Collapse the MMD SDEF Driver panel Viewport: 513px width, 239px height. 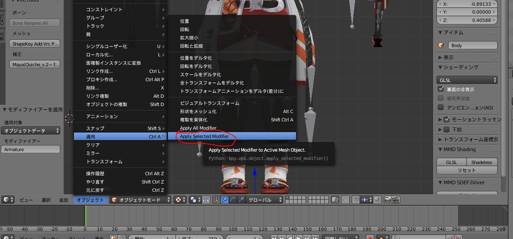(x=440, y=182)
